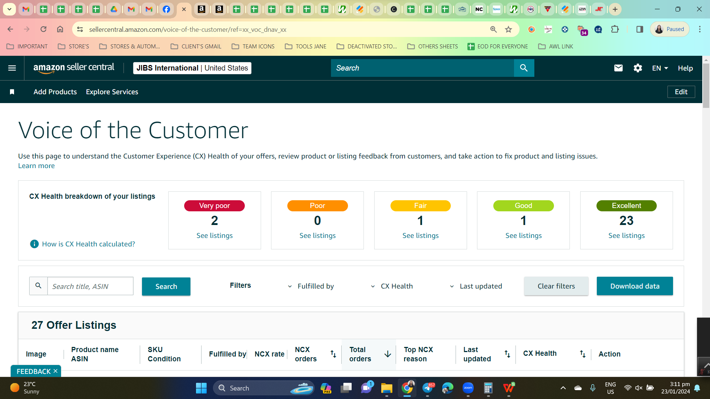See listings under Fair
This screenshot has height=399, width=710.
[x=420, y=236]
